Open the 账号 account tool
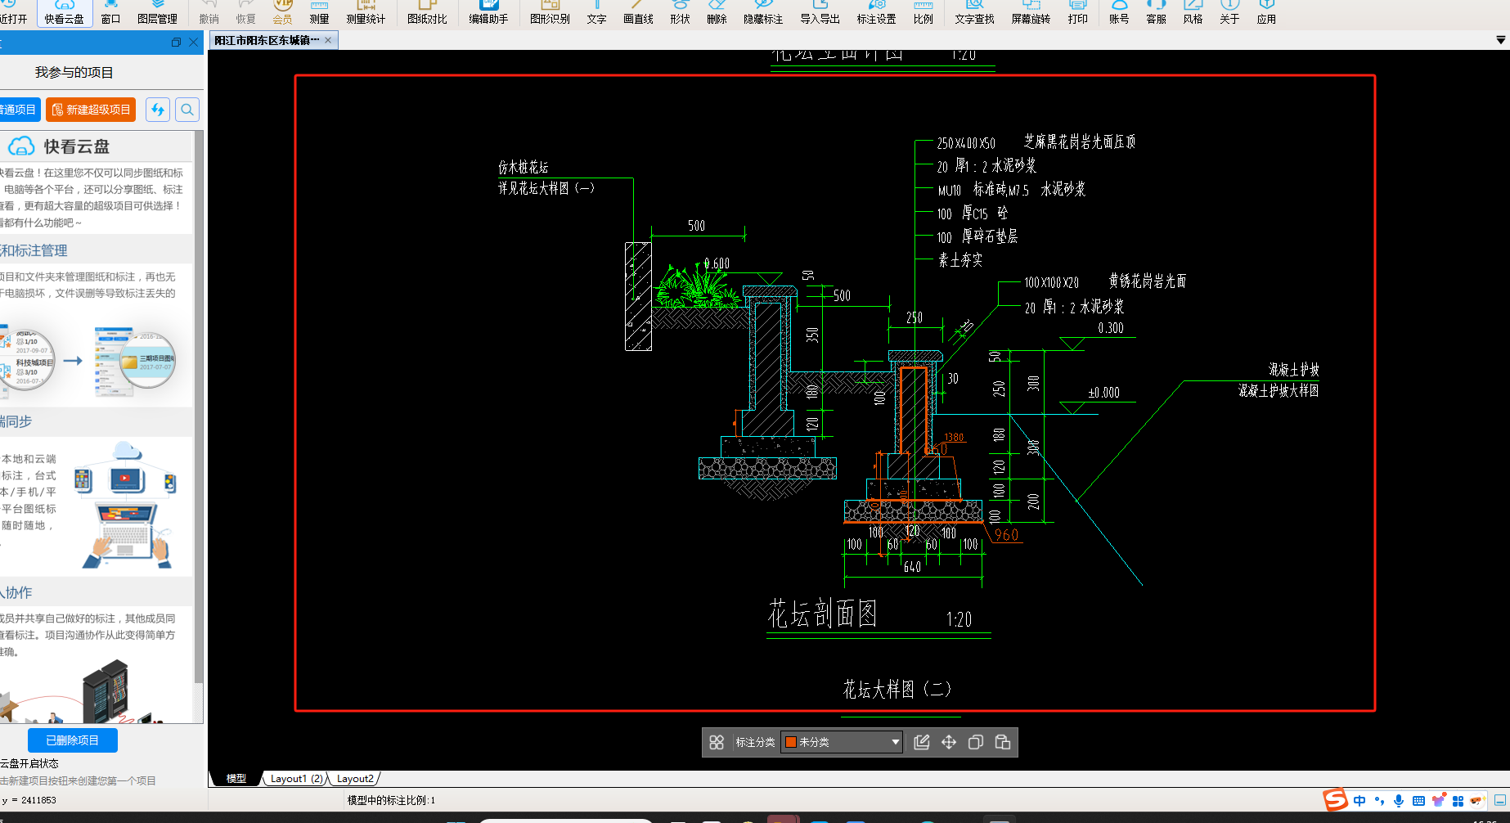This screenshot has width=1510, height=823. pyautogui.click(x=1119, y=12)
